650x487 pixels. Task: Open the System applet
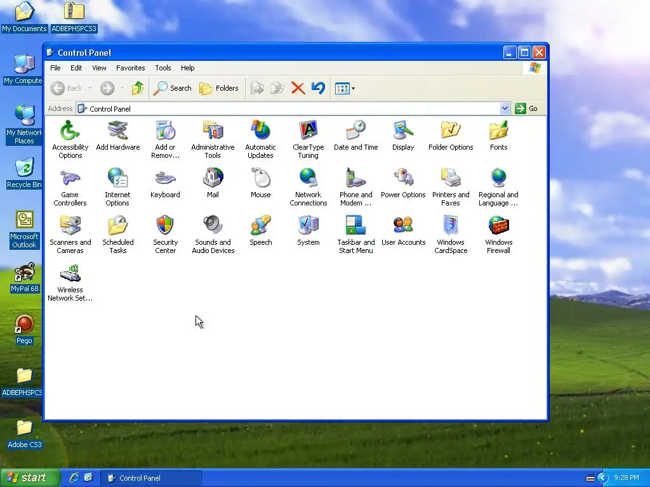pos(308,231)
